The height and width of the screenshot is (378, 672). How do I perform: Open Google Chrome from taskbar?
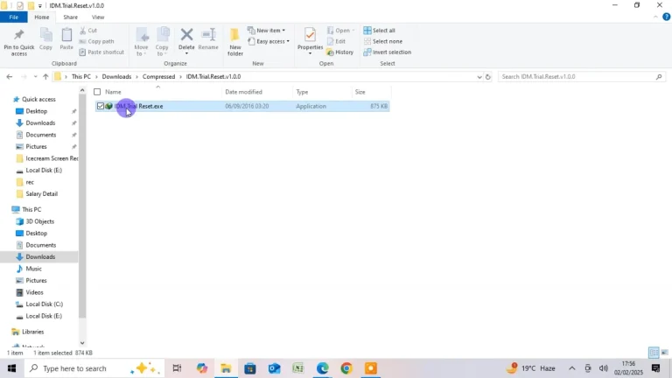click(x=346, y=368)
